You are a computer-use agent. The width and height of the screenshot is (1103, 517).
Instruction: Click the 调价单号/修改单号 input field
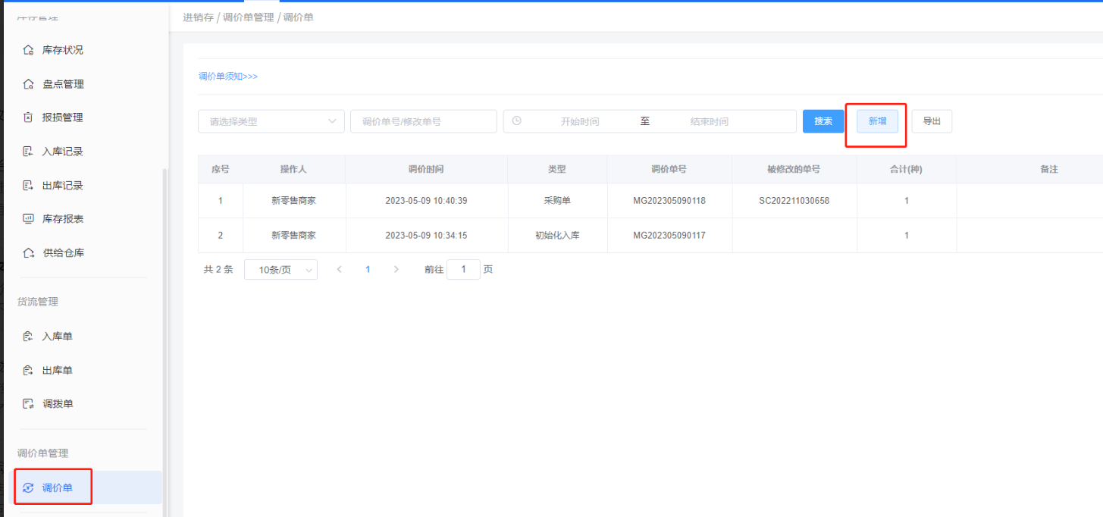tap(423, 121)
